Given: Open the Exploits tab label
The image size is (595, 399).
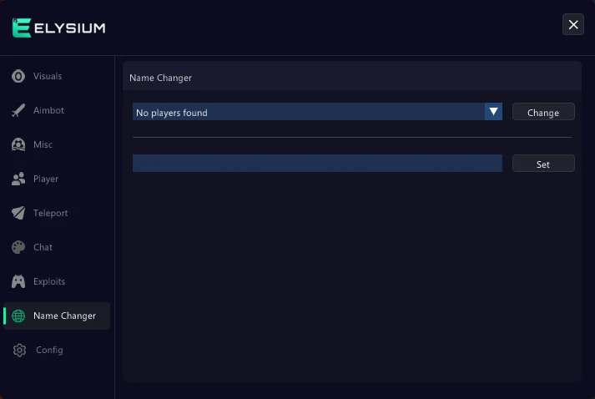Looking at the screenshot, I should point(49,281).
